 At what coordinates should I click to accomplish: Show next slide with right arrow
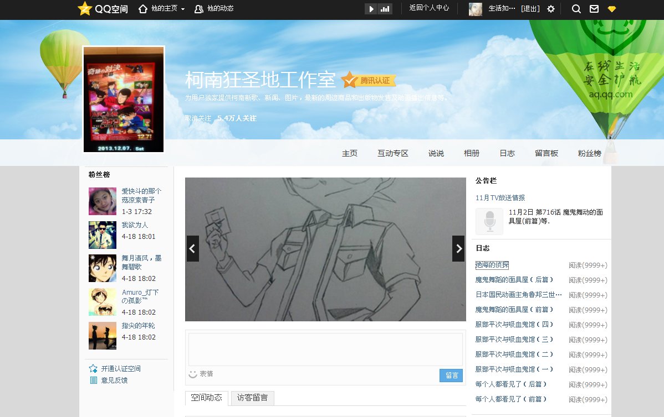pyautogui.click(x=458, y=248)
